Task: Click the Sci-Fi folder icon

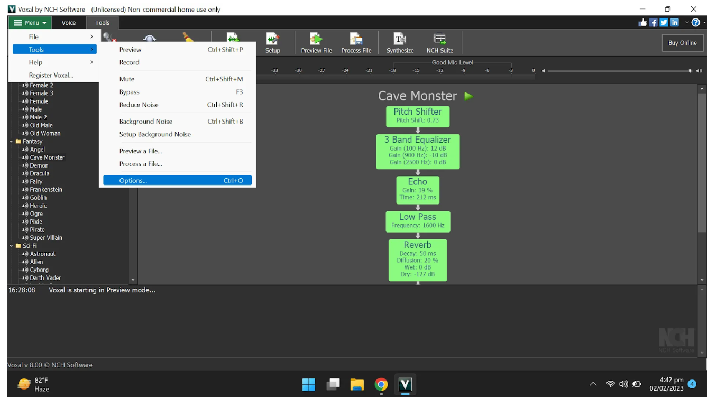Action: (x=19, y=246)
